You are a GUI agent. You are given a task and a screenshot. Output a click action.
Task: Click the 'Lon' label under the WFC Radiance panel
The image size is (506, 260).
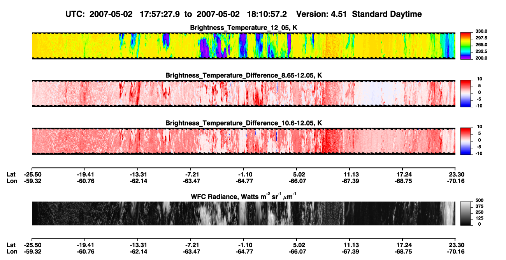point(11,251)
